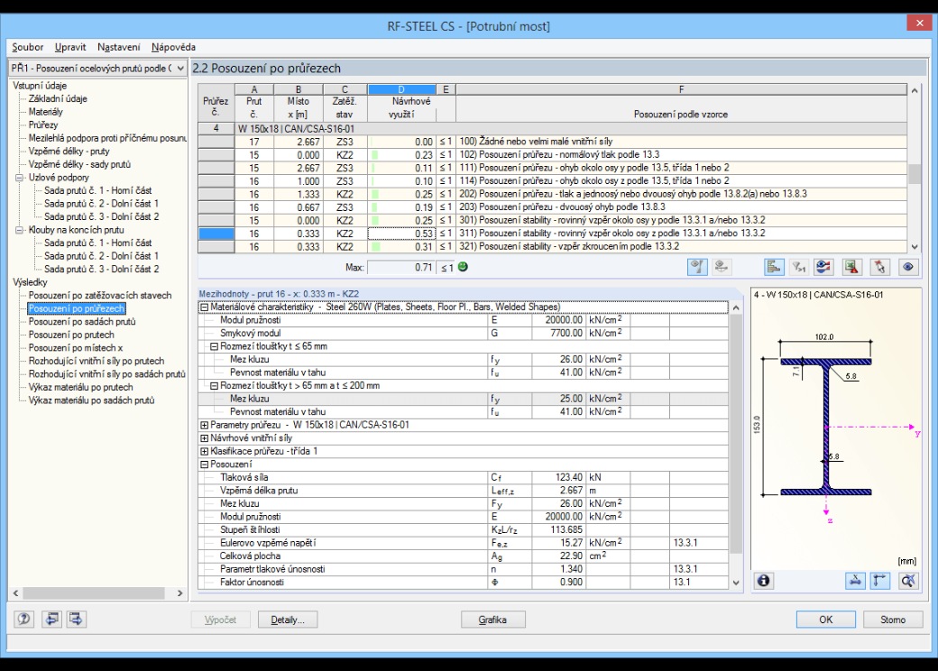This screenshot has height=671, width=938.
Task: Click the green smiley status next to Max
Action: pos(463,267)
